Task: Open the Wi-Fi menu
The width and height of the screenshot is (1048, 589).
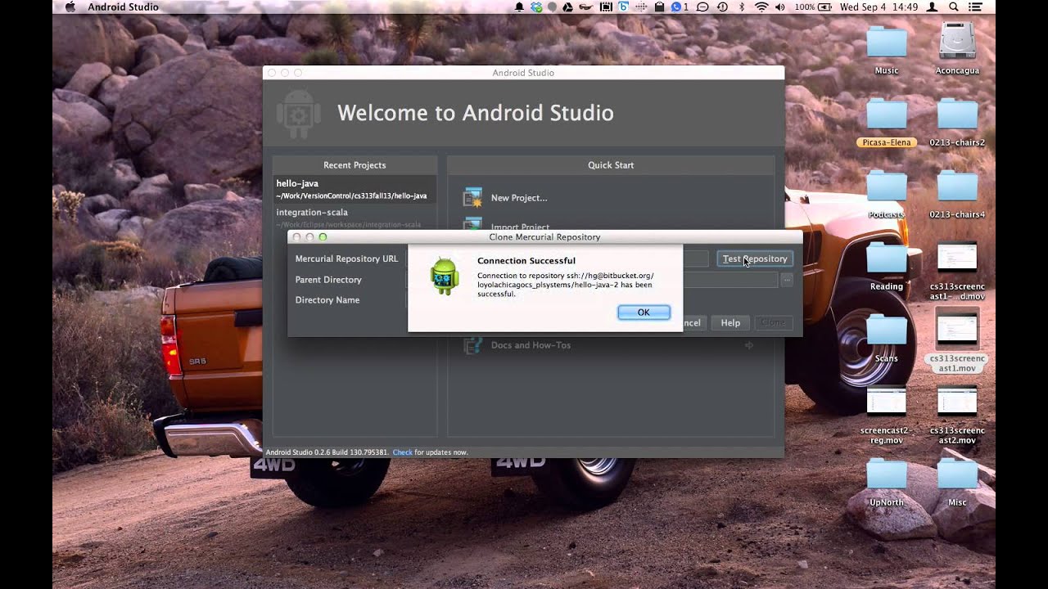Action: [761, 7]
